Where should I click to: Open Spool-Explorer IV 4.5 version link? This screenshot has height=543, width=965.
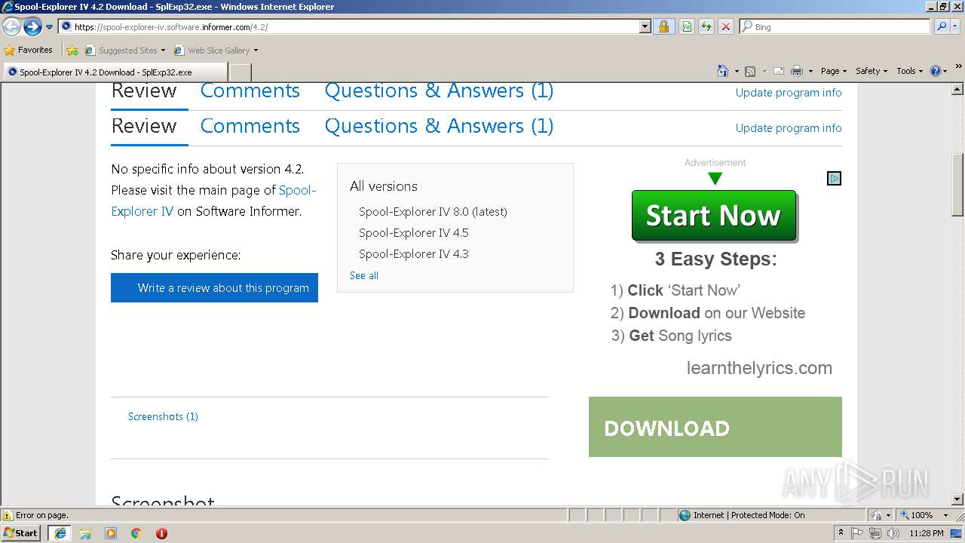pos(413,233)
